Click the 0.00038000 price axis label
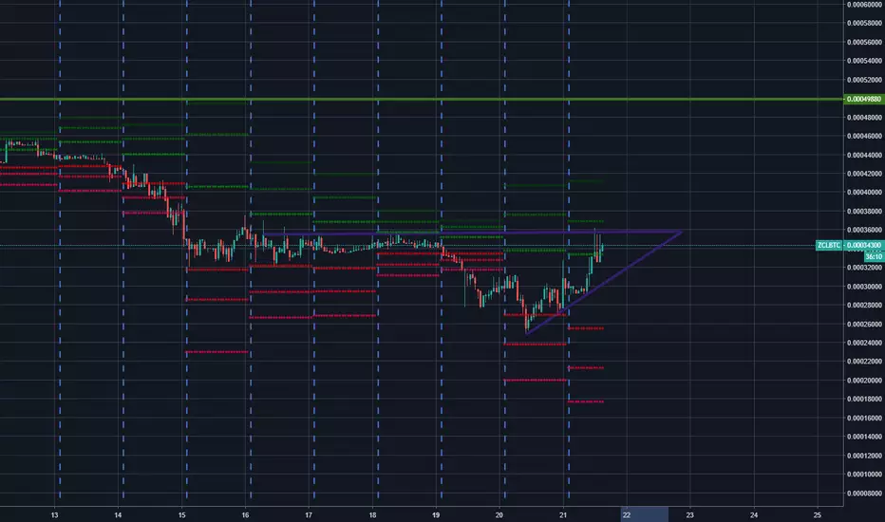The height and width of the screenshot is (522, 885). click(x=863, y=211)
